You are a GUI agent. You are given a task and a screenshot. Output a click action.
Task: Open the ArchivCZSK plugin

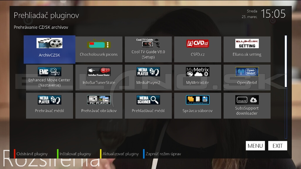coord(49,49)
